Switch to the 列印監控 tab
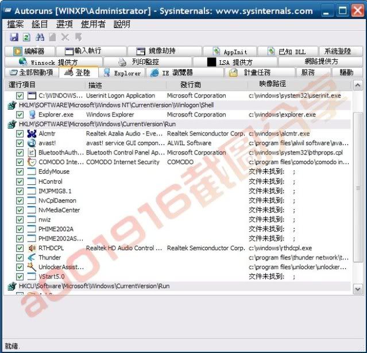The height and width of the screenshot is (353, 367). [148, 62]
